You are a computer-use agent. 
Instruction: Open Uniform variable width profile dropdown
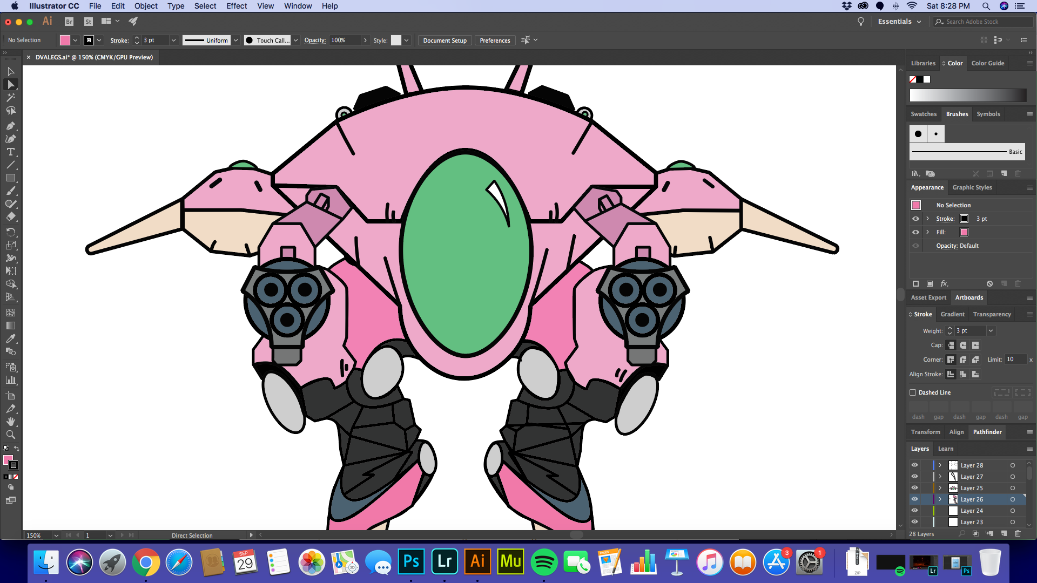235,40
